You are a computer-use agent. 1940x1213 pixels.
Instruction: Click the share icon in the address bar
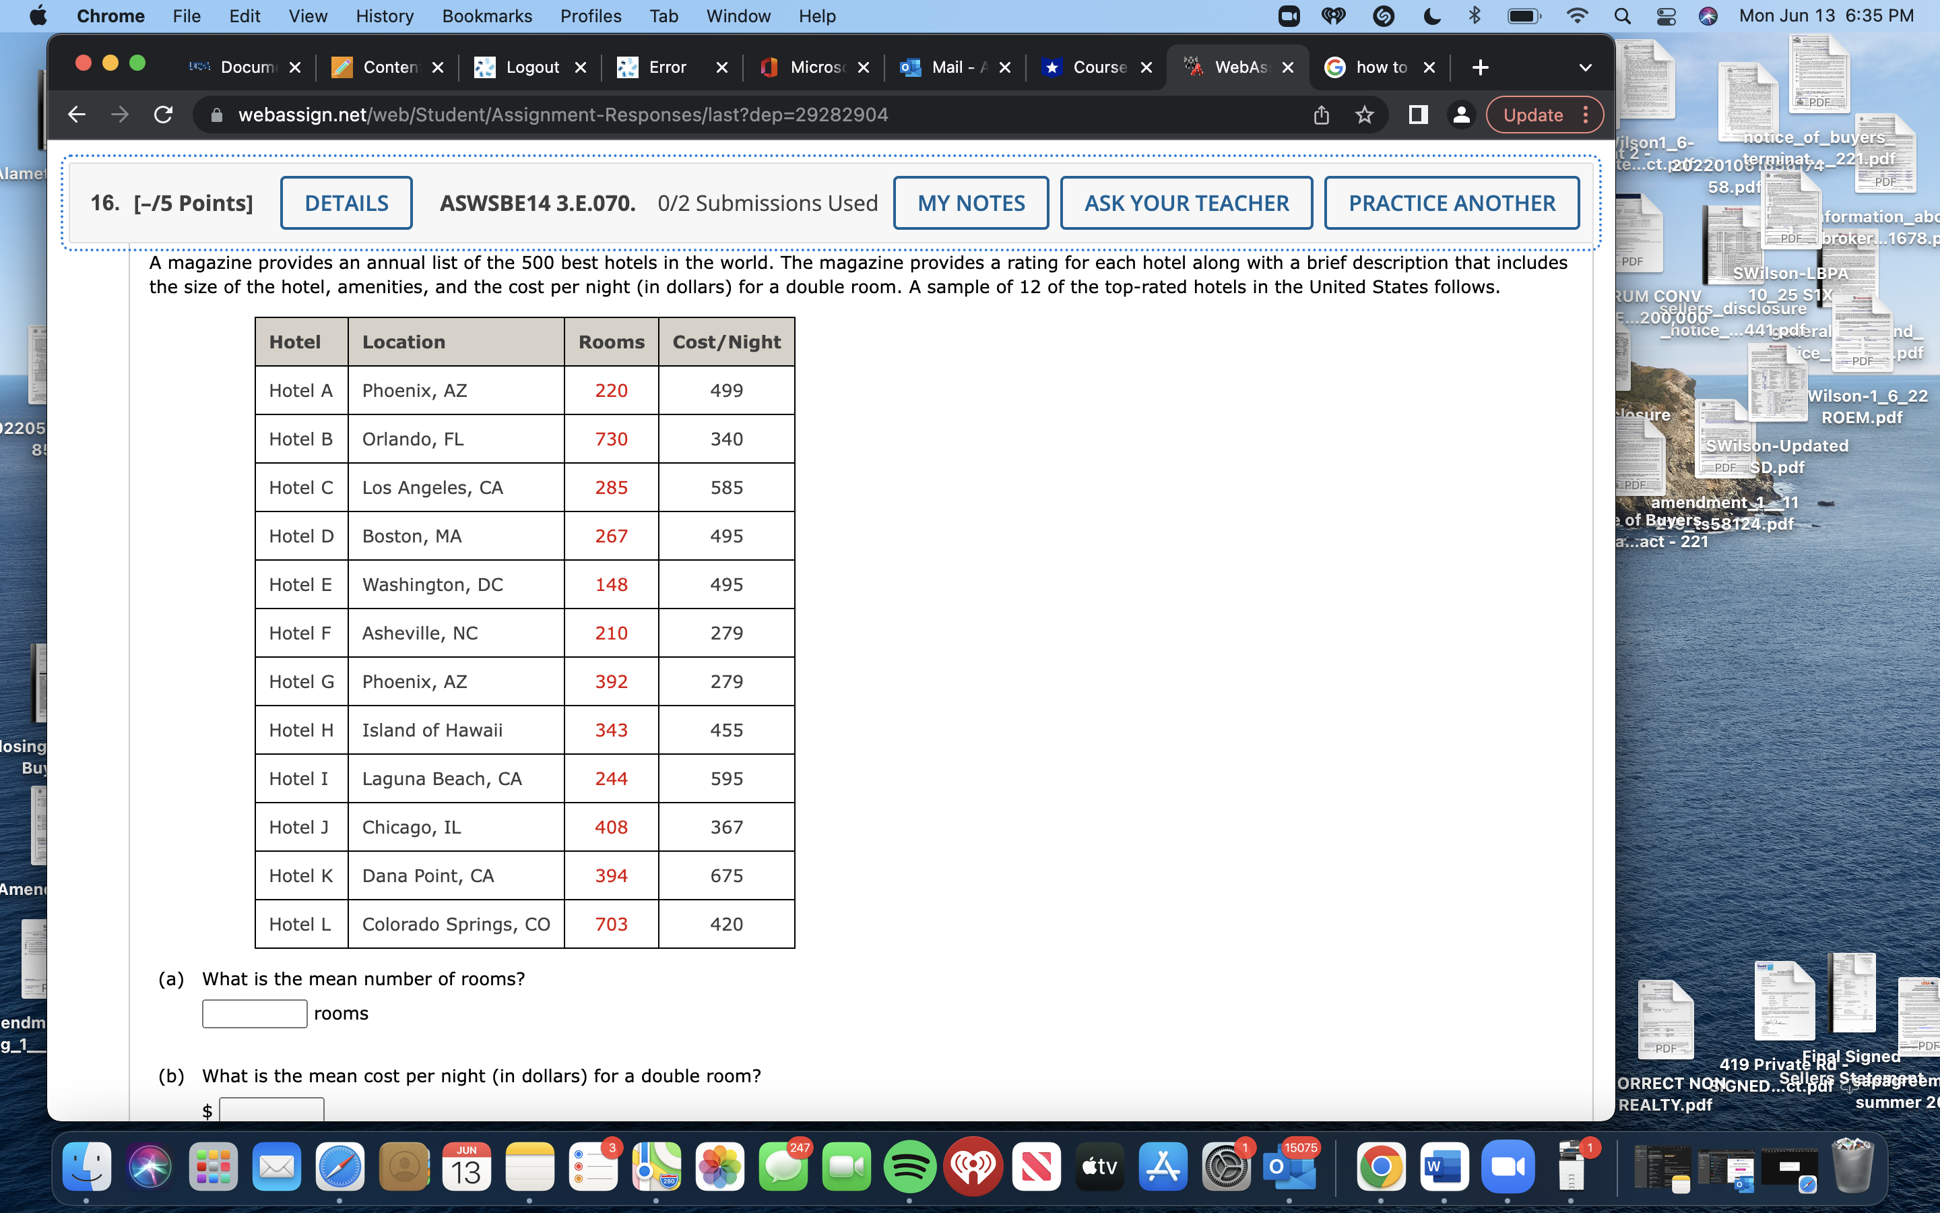[x=1320, y=114]
